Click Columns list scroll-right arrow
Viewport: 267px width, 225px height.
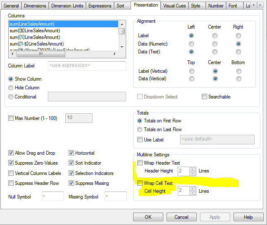(115, 54)
